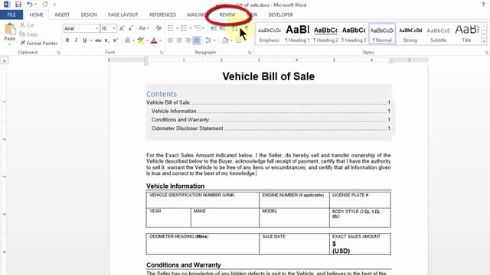Toggle superscript formatting

pyautogui.click(x=116, y=40)
